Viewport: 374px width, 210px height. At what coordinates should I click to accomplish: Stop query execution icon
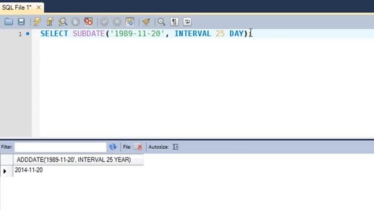tap(75, 22)
